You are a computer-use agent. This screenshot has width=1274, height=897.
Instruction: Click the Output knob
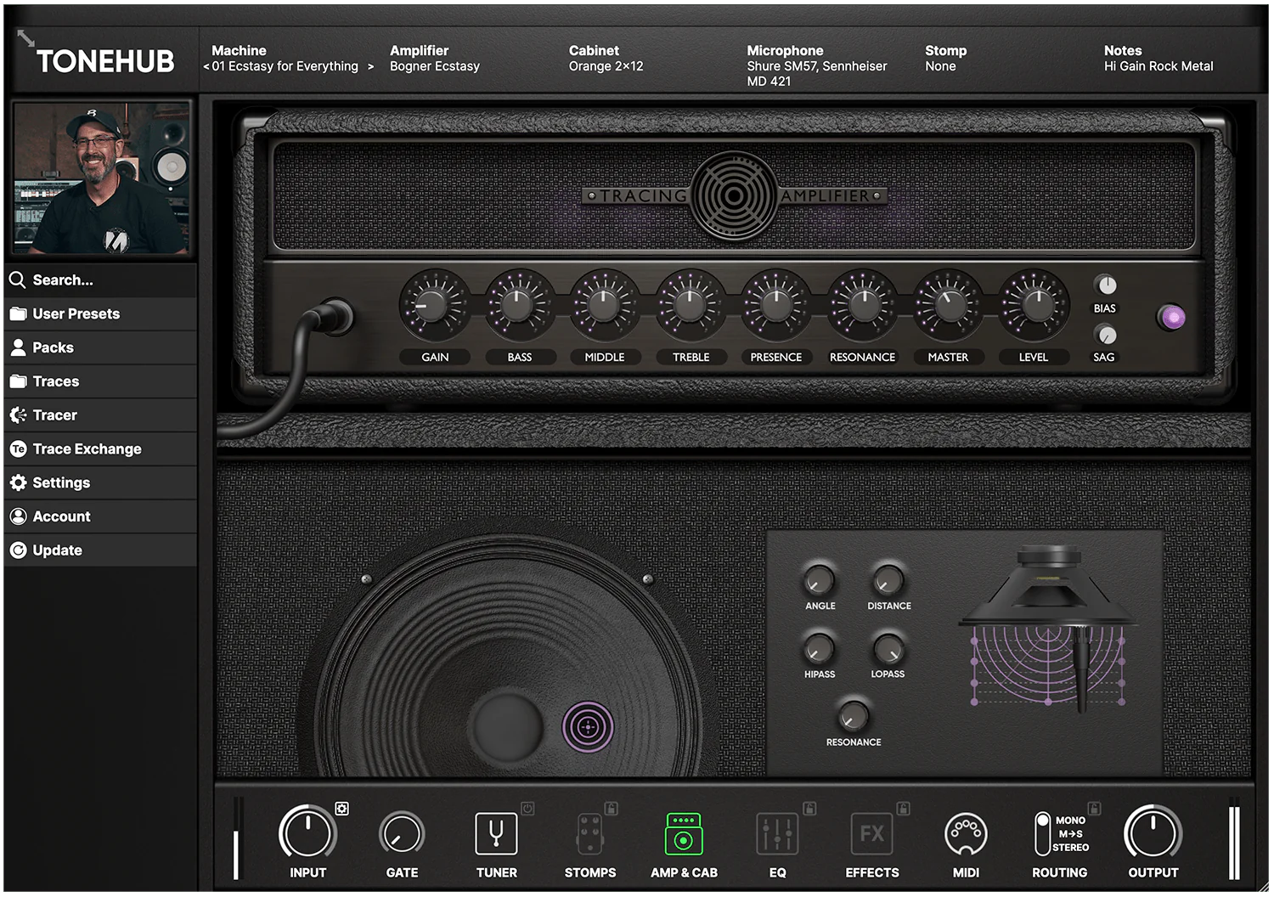pyautogui.click(x=1153, y=833)
